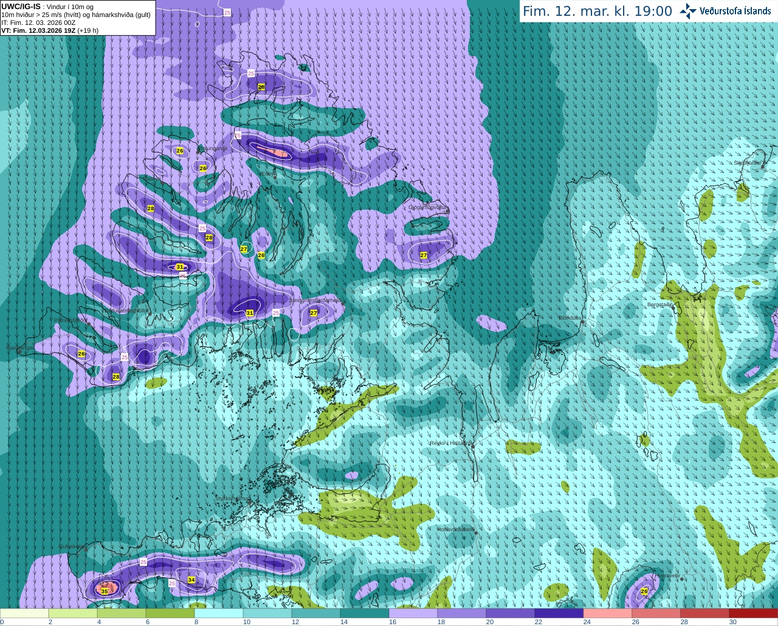The height and width of the screenshot is (626, 778).
Task: Click the yellow 34 gust label
Action: coord(191,580)
